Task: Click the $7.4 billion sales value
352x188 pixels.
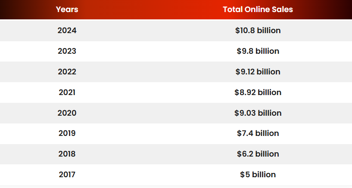Action: point(258,133)
